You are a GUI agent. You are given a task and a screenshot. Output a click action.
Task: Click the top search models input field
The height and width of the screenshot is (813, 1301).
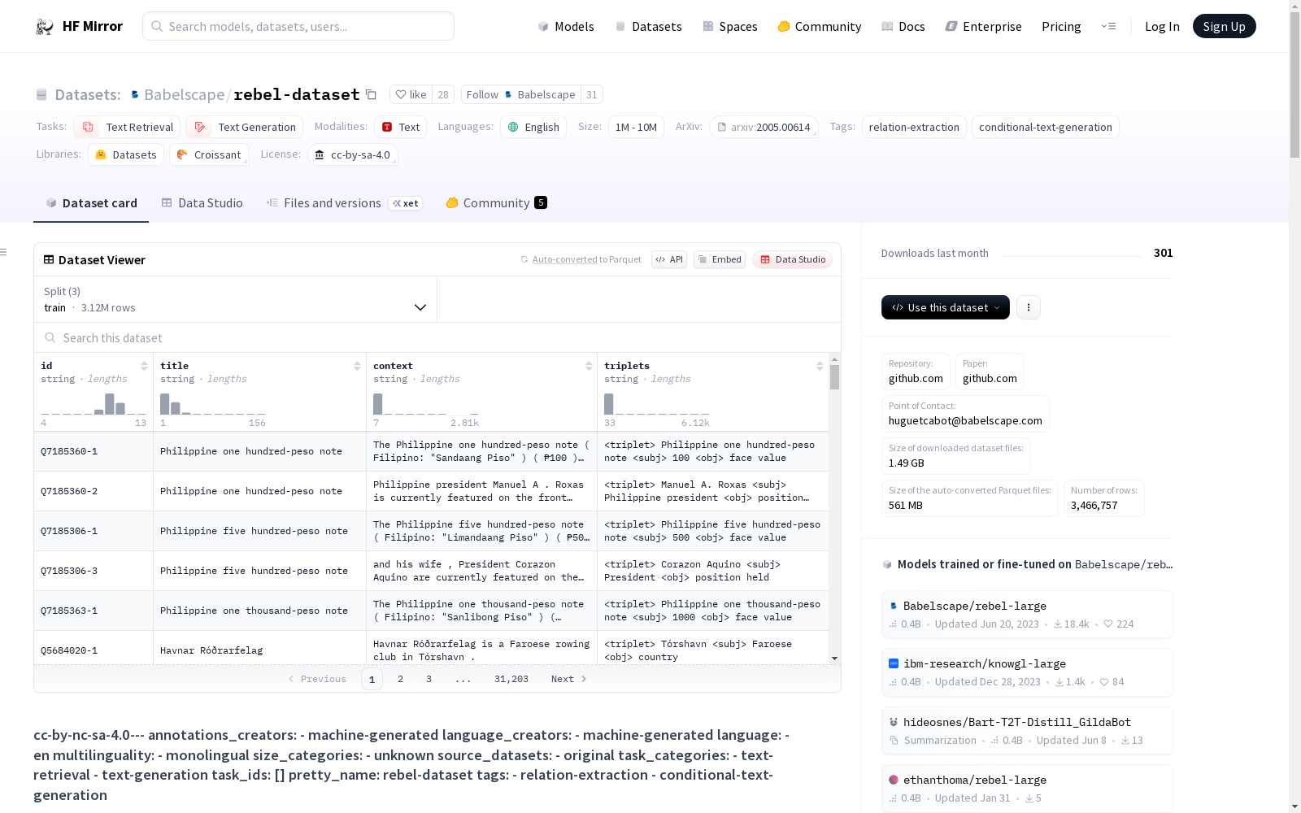point(298,26)
